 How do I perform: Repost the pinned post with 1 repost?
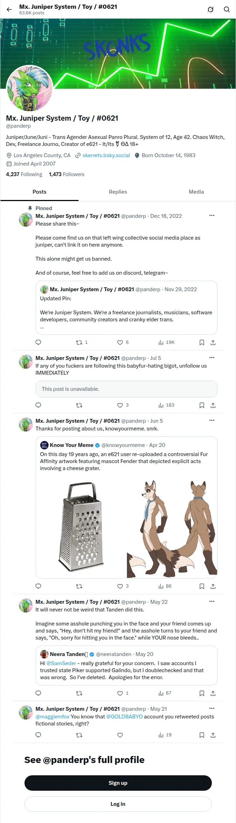click(x=82, y=342)
